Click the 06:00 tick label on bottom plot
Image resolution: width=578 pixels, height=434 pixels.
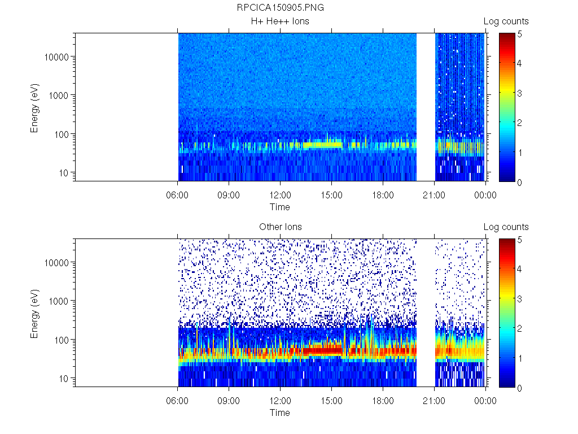tap(177, 401)
